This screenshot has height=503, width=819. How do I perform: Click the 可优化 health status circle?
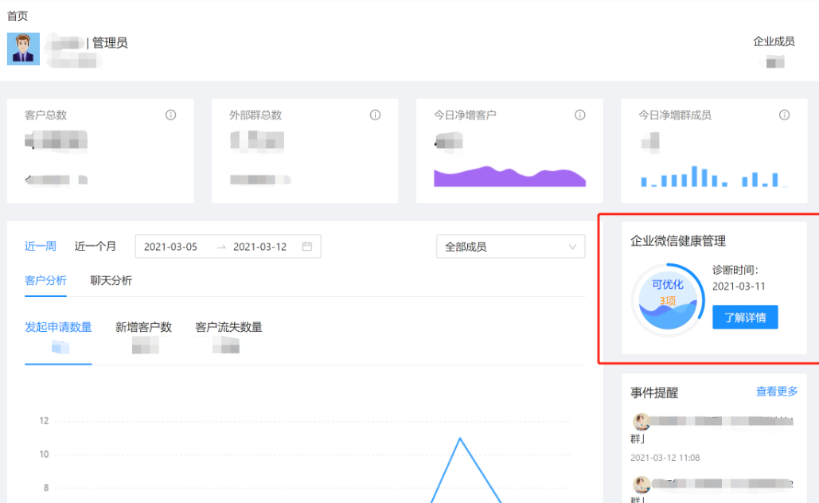click(x=668, y=299)
